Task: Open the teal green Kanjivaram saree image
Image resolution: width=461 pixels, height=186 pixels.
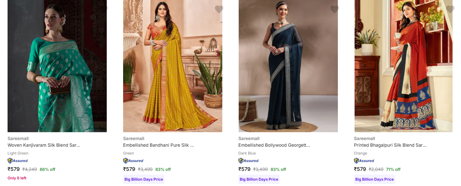Action: pos(57,66)
